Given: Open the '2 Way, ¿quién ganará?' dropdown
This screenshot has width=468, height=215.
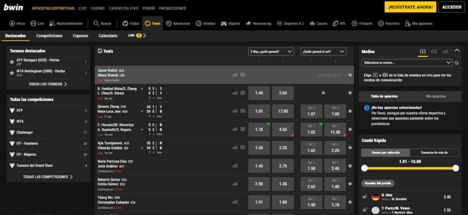Looking at the screenshot, I should 271,52.
